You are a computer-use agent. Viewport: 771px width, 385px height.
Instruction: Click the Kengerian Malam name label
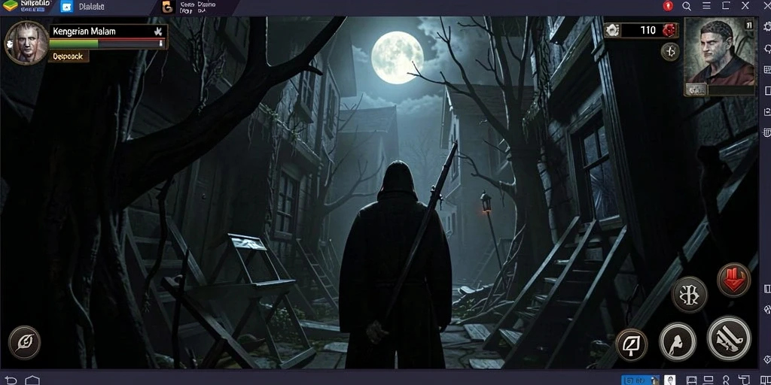(x=84, y=32)
